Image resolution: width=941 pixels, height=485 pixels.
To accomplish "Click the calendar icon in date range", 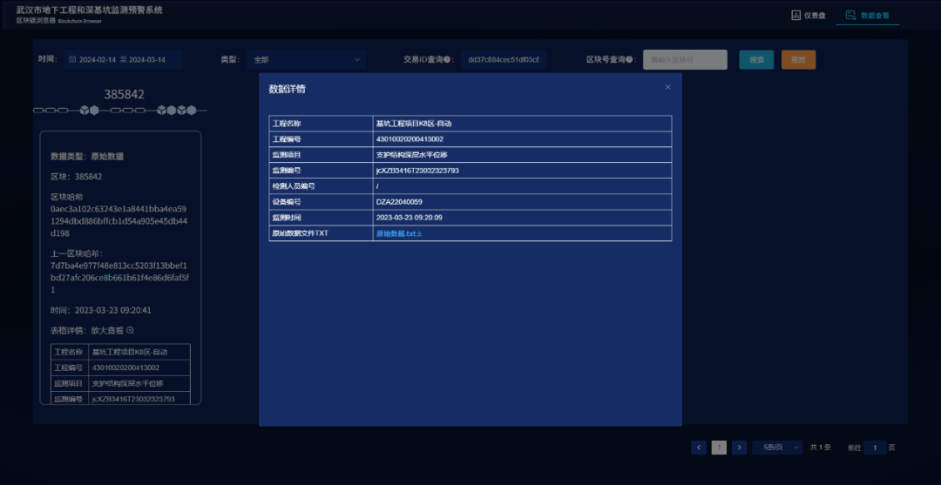I will [x=72, y=60].
